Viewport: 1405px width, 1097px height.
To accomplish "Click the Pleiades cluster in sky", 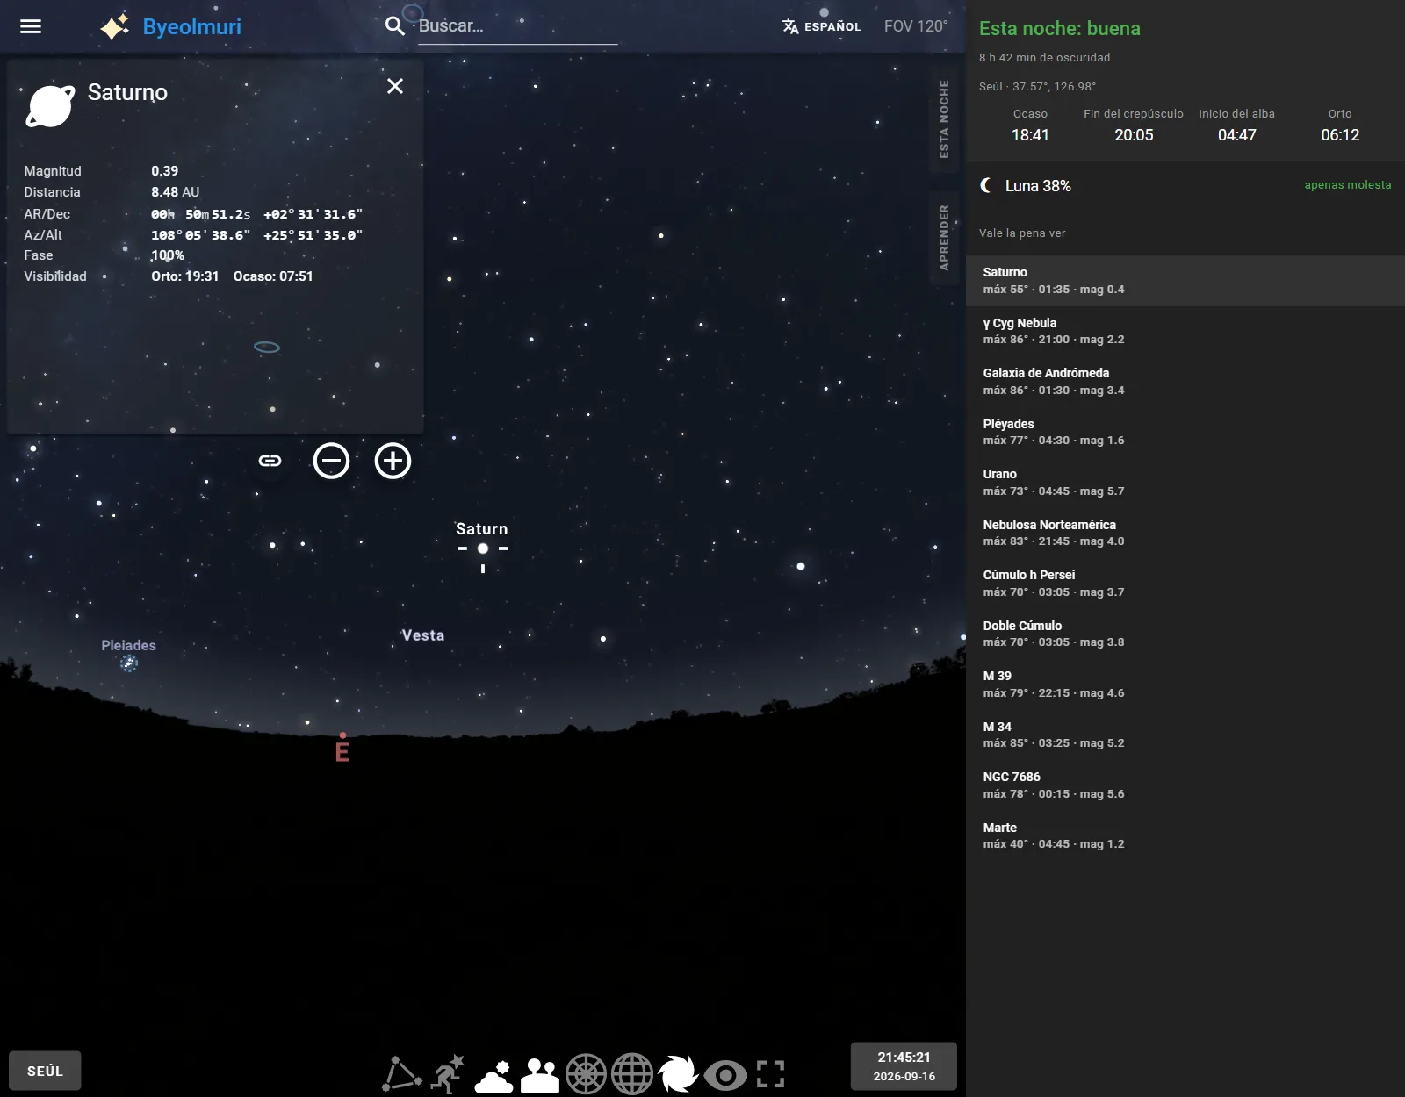I will tap(129, 663).
